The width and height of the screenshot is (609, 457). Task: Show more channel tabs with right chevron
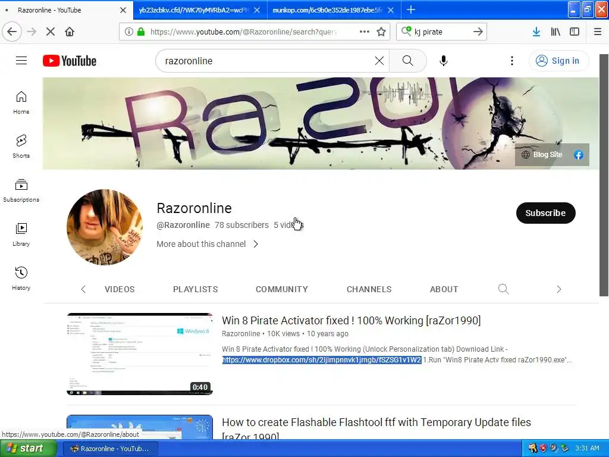coord(559,289)
